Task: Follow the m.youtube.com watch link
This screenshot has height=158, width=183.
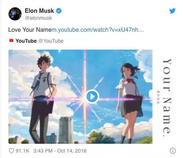Action: 98,30
